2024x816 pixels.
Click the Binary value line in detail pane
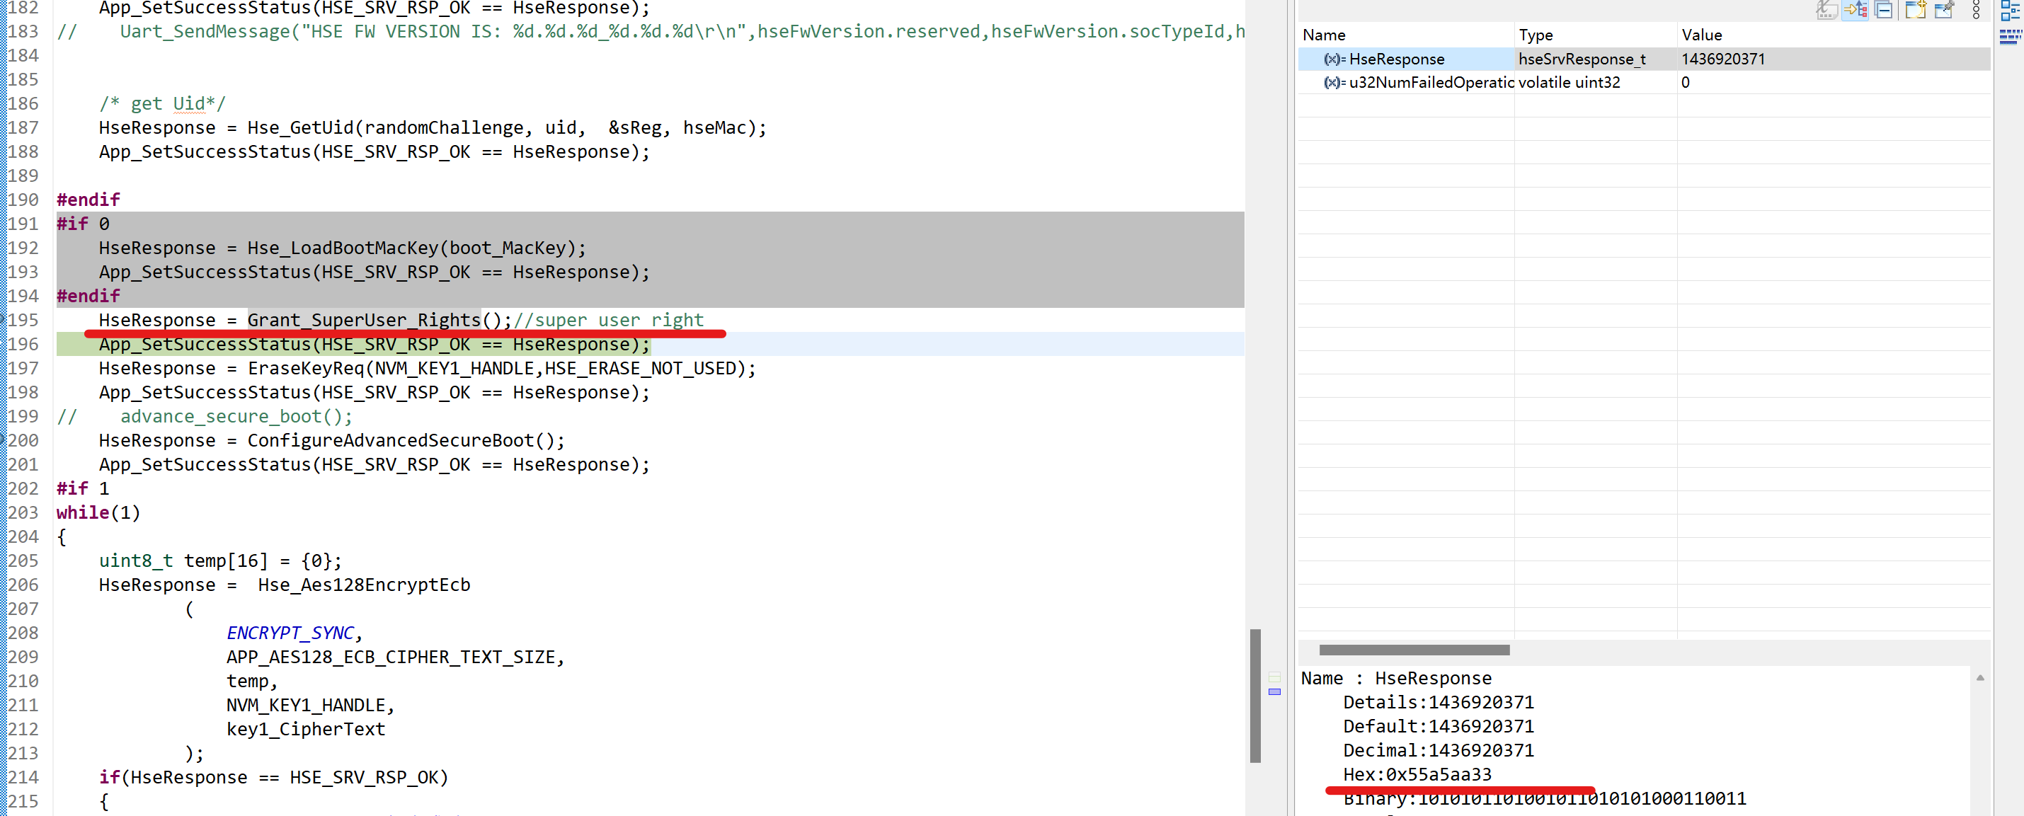tap(1544, 799)
